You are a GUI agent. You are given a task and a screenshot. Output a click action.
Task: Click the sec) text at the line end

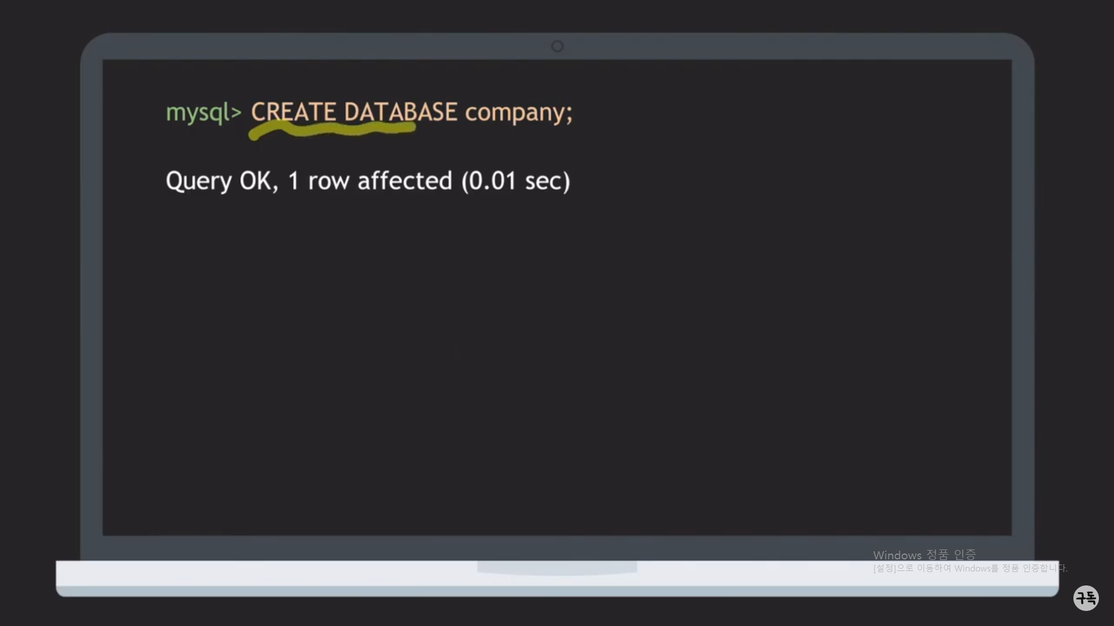[x=547, y=181]
